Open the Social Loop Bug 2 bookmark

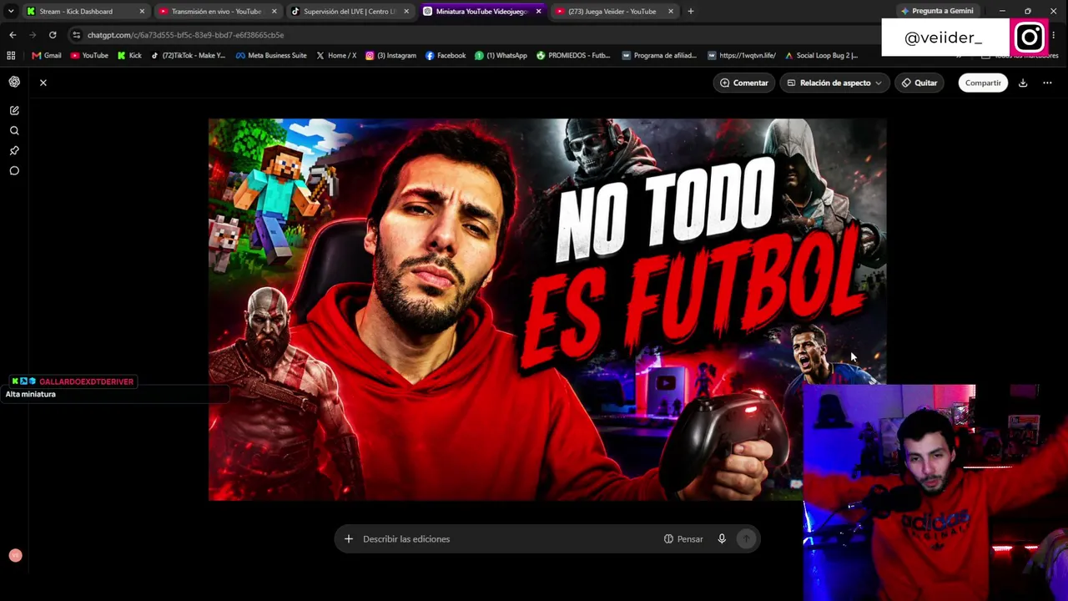[x=821, y=55]
